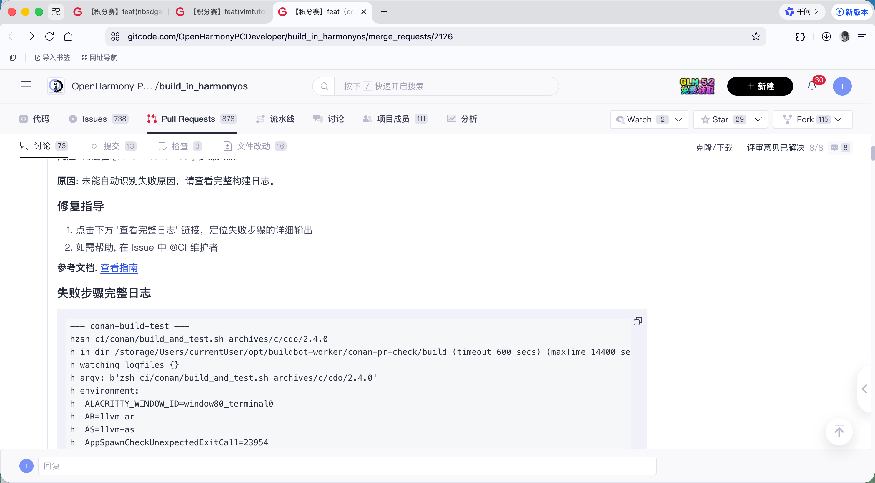875x483 pixels.
Task: Click the 失败步骤完整日志 heading
Action: tap(104, 293)
